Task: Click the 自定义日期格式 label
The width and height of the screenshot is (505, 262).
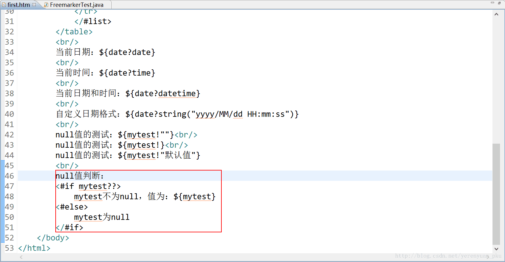Action: (88, 114)
